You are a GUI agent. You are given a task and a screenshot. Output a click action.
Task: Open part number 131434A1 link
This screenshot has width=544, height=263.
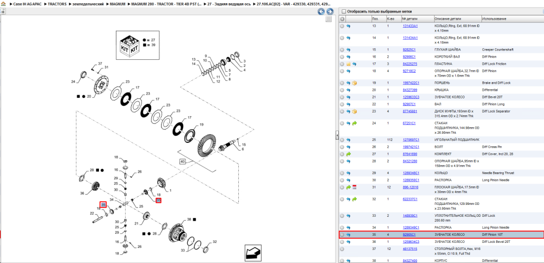point(410,38)
